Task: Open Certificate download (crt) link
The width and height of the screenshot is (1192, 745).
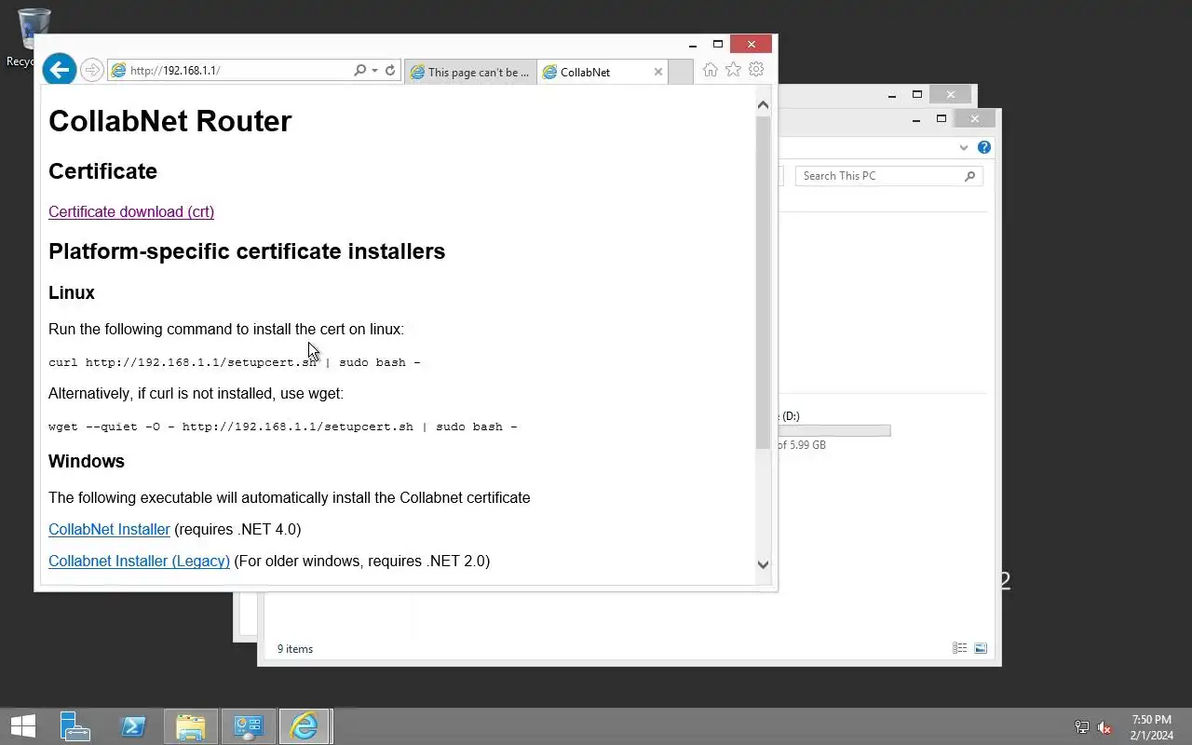Action: (131, 211)
